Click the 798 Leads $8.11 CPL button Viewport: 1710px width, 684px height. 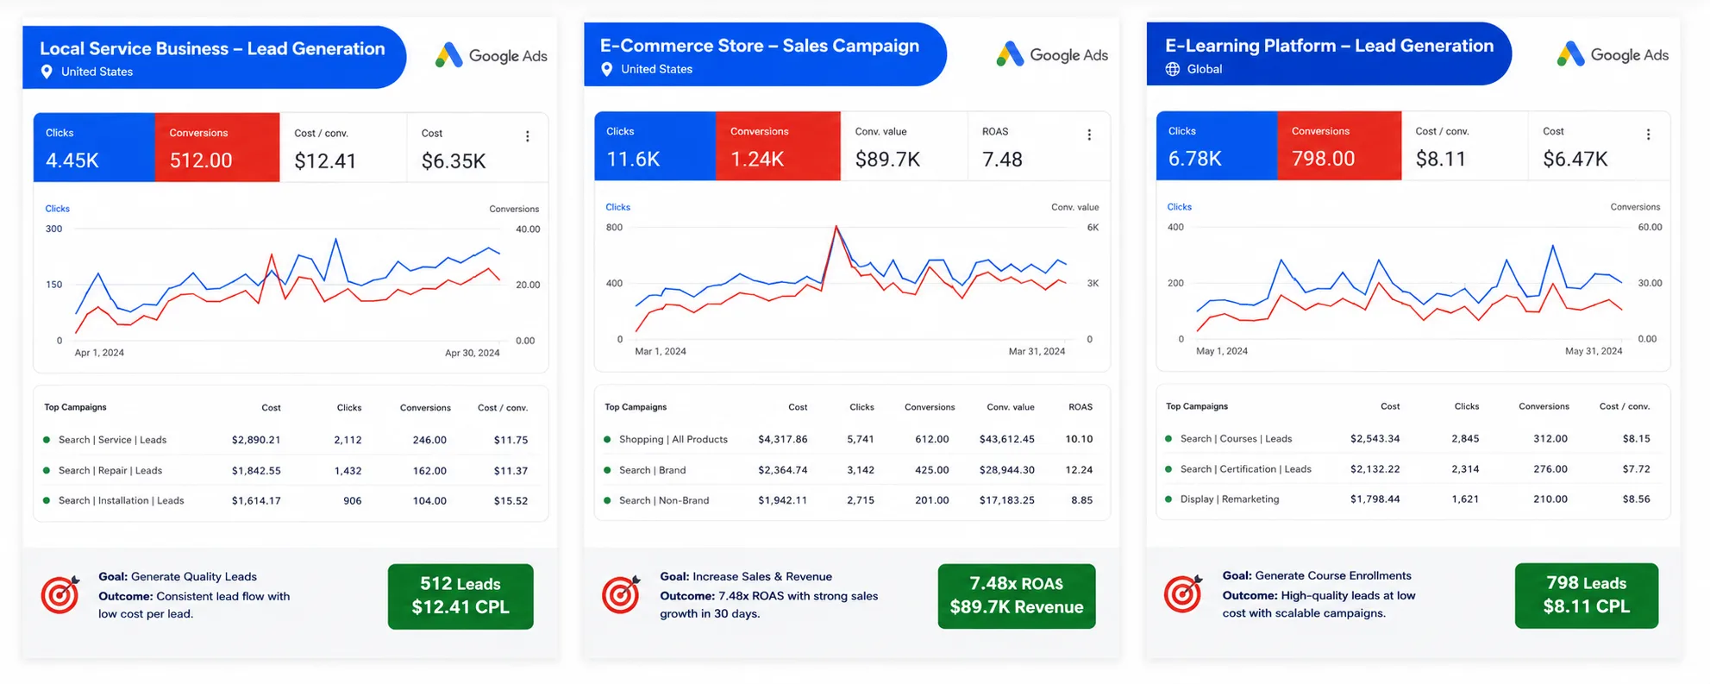1587,595
